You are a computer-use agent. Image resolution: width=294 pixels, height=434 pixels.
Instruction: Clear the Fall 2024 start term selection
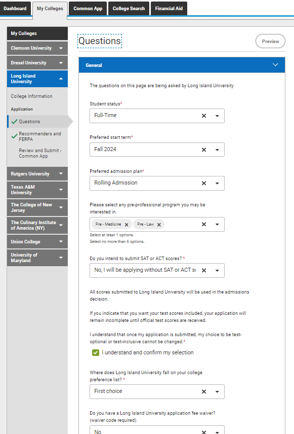point(203,150)
